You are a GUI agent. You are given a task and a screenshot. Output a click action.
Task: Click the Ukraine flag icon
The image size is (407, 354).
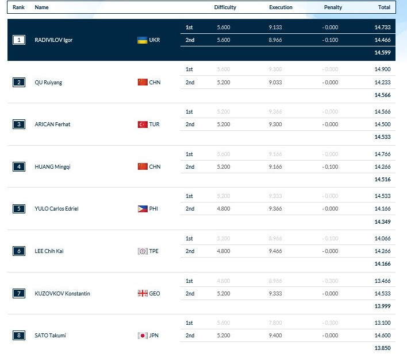click(143, 40)
